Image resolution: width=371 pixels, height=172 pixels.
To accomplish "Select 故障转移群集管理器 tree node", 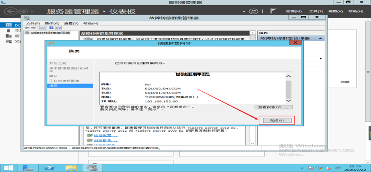I will click(x=50, y=33).
